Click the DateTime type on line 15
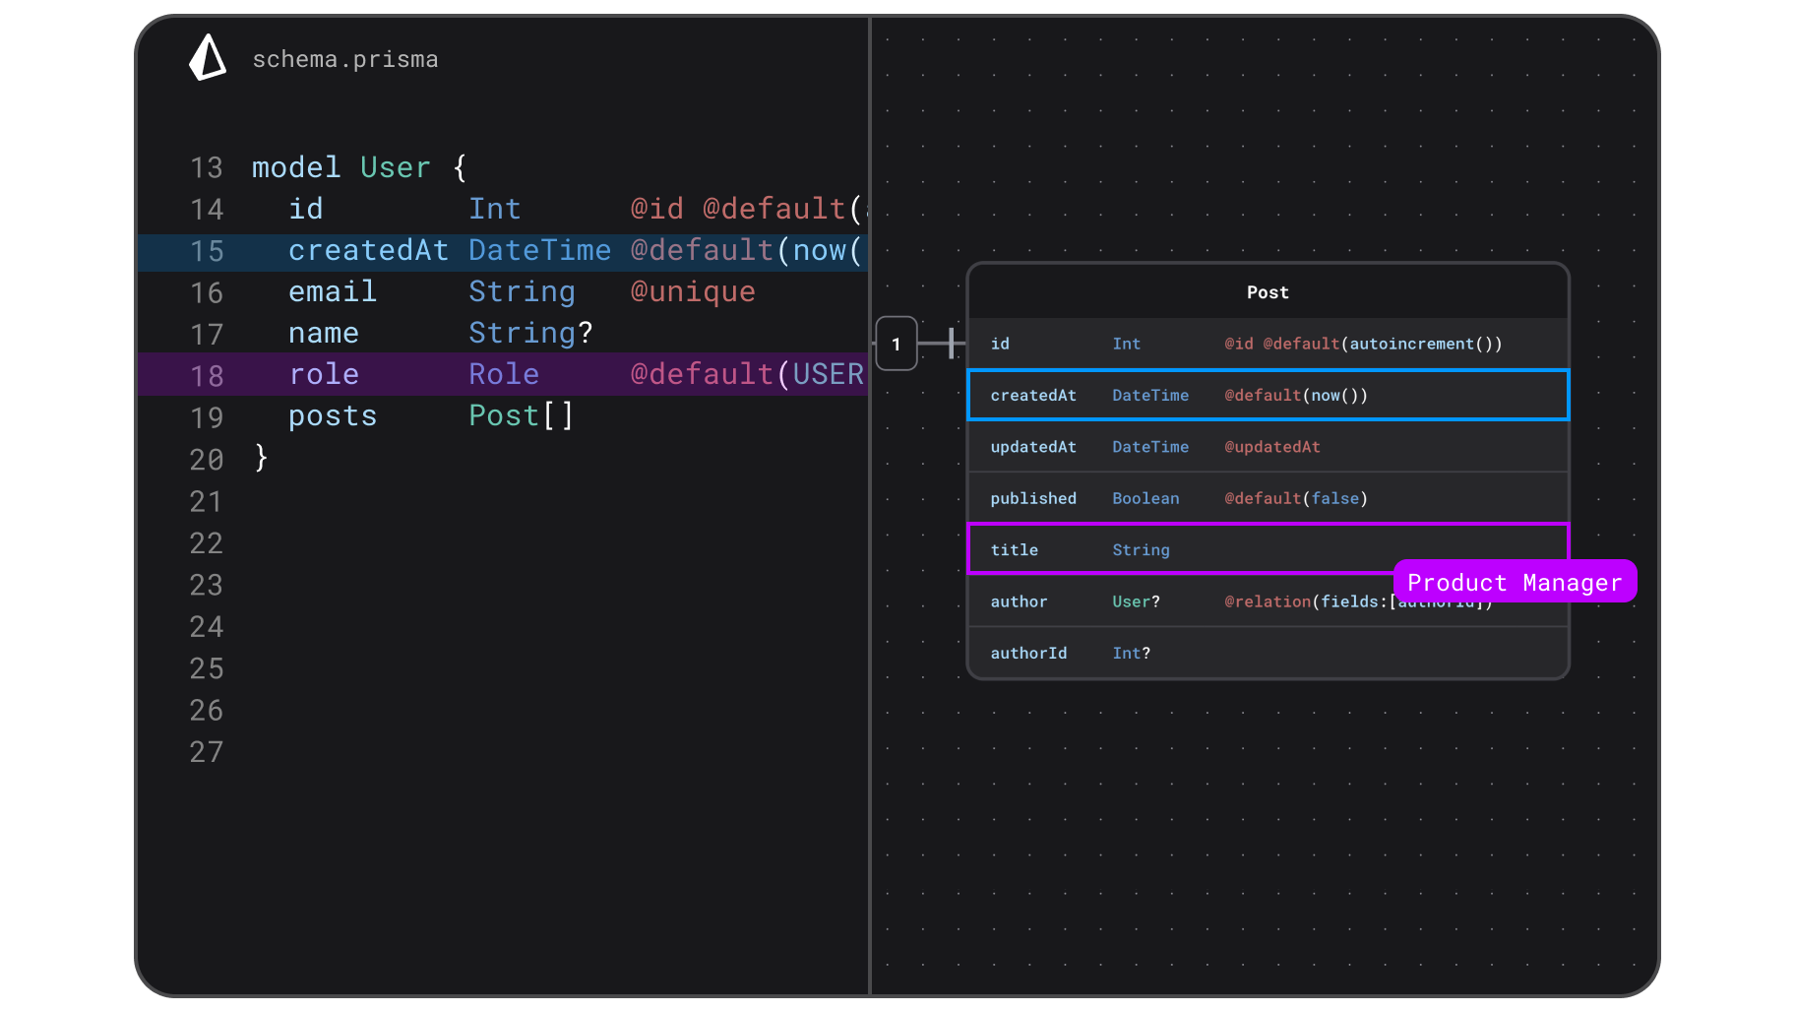 pos(540,250)
